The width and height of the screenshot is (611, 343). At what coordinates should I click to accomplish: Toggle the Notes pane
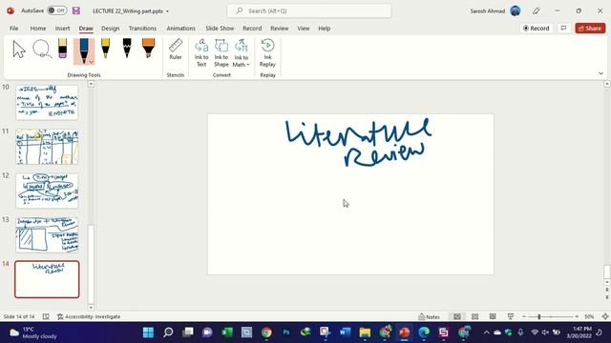(429, 316)
